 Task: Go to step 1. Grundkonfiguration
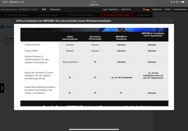click(x=17, y=15)
